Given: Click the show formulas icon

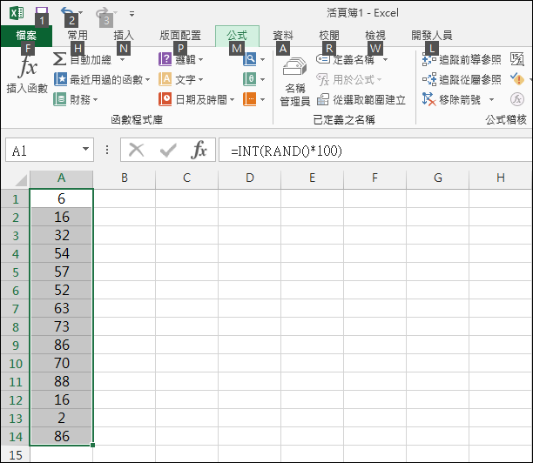Looking at the screenshot, I should (517, 59).
